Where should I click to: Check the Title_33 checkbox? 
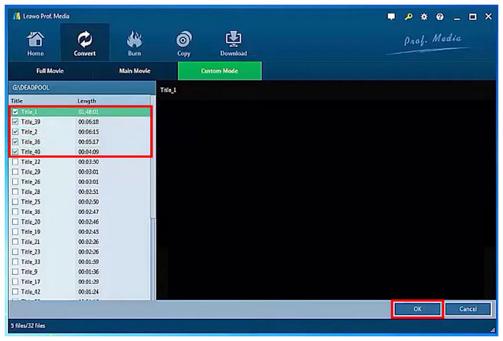click(15, 262)
